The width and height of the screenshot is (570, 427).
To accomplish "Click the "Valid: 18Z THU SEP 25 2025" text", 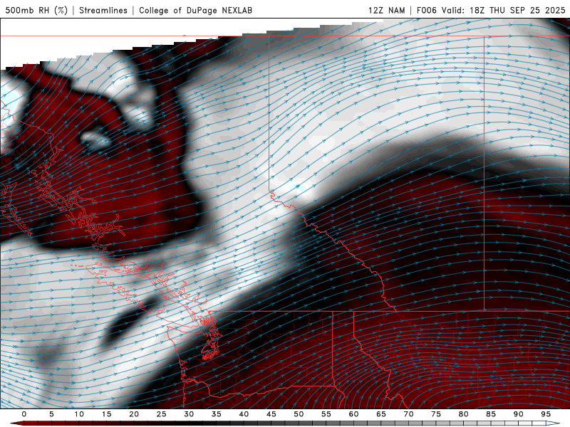I will pos(504,10).
